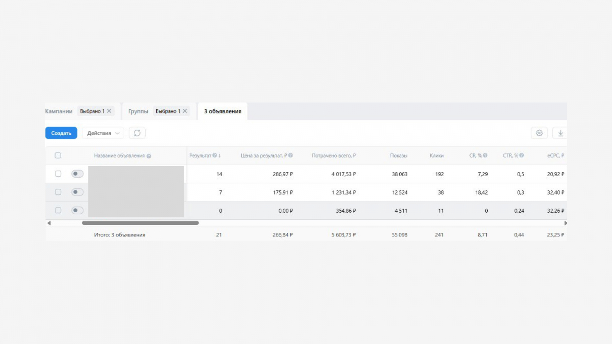
Task: Check the row with 1 231,34 ₽ spent
Action: (x=58, y=192)
